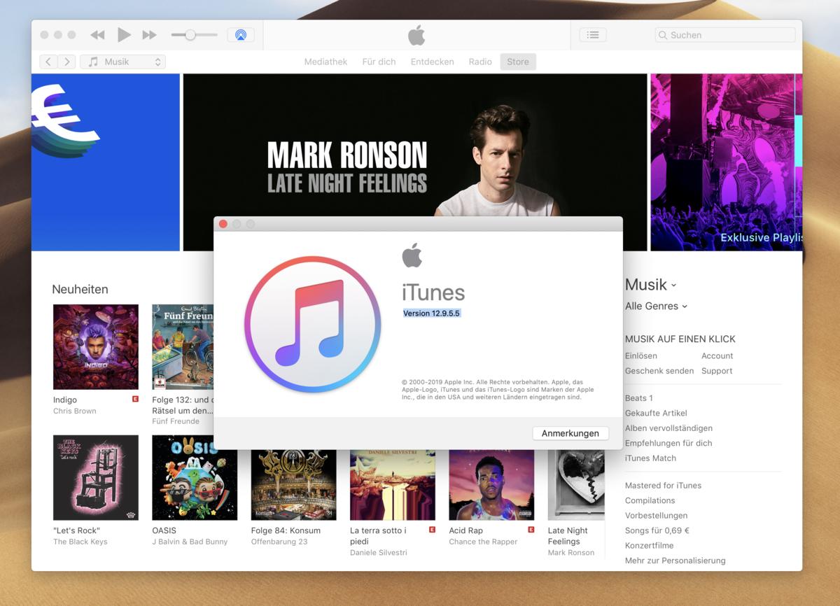Image resolution: width=840 pixels, height=606 pixels.
Task: Open the Konzertfilme link
Action: coord(650,546)
